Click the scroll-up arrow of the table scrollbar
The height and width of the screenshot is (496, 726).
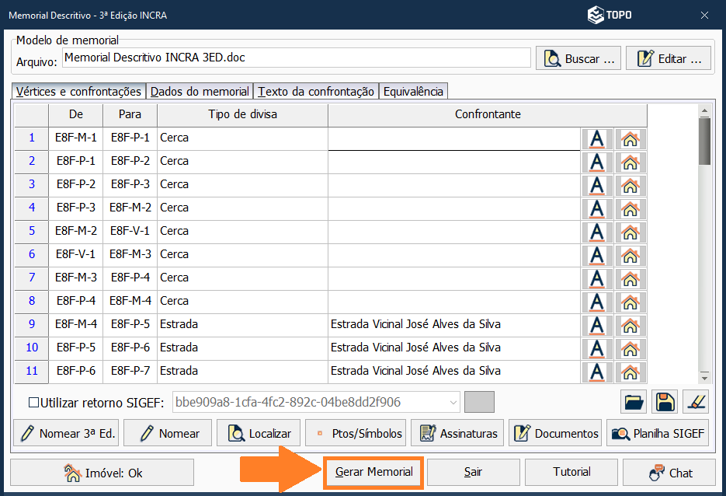click(704, 110)
